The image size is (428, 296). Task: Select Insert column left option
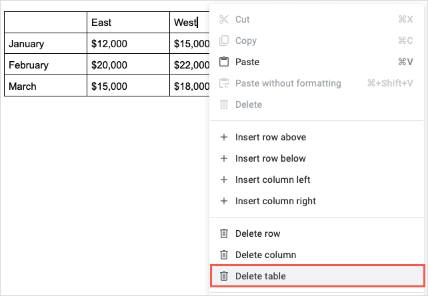pyautogui.click(x=273, y=180)
